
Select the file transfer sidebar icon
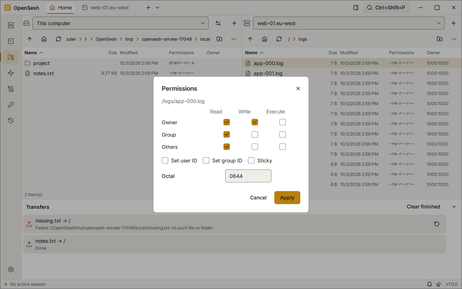pyautogui.click(x=11, y=57)
